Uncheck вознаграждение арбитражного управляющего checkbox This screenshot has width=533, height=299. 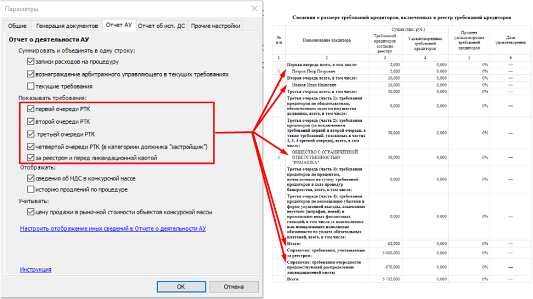coord(31,74)
